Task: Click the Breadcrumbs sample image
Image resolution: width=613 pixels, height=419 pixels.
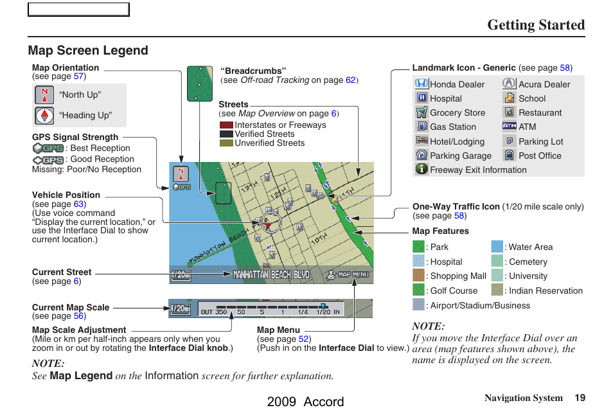Action: coord(200,84)
